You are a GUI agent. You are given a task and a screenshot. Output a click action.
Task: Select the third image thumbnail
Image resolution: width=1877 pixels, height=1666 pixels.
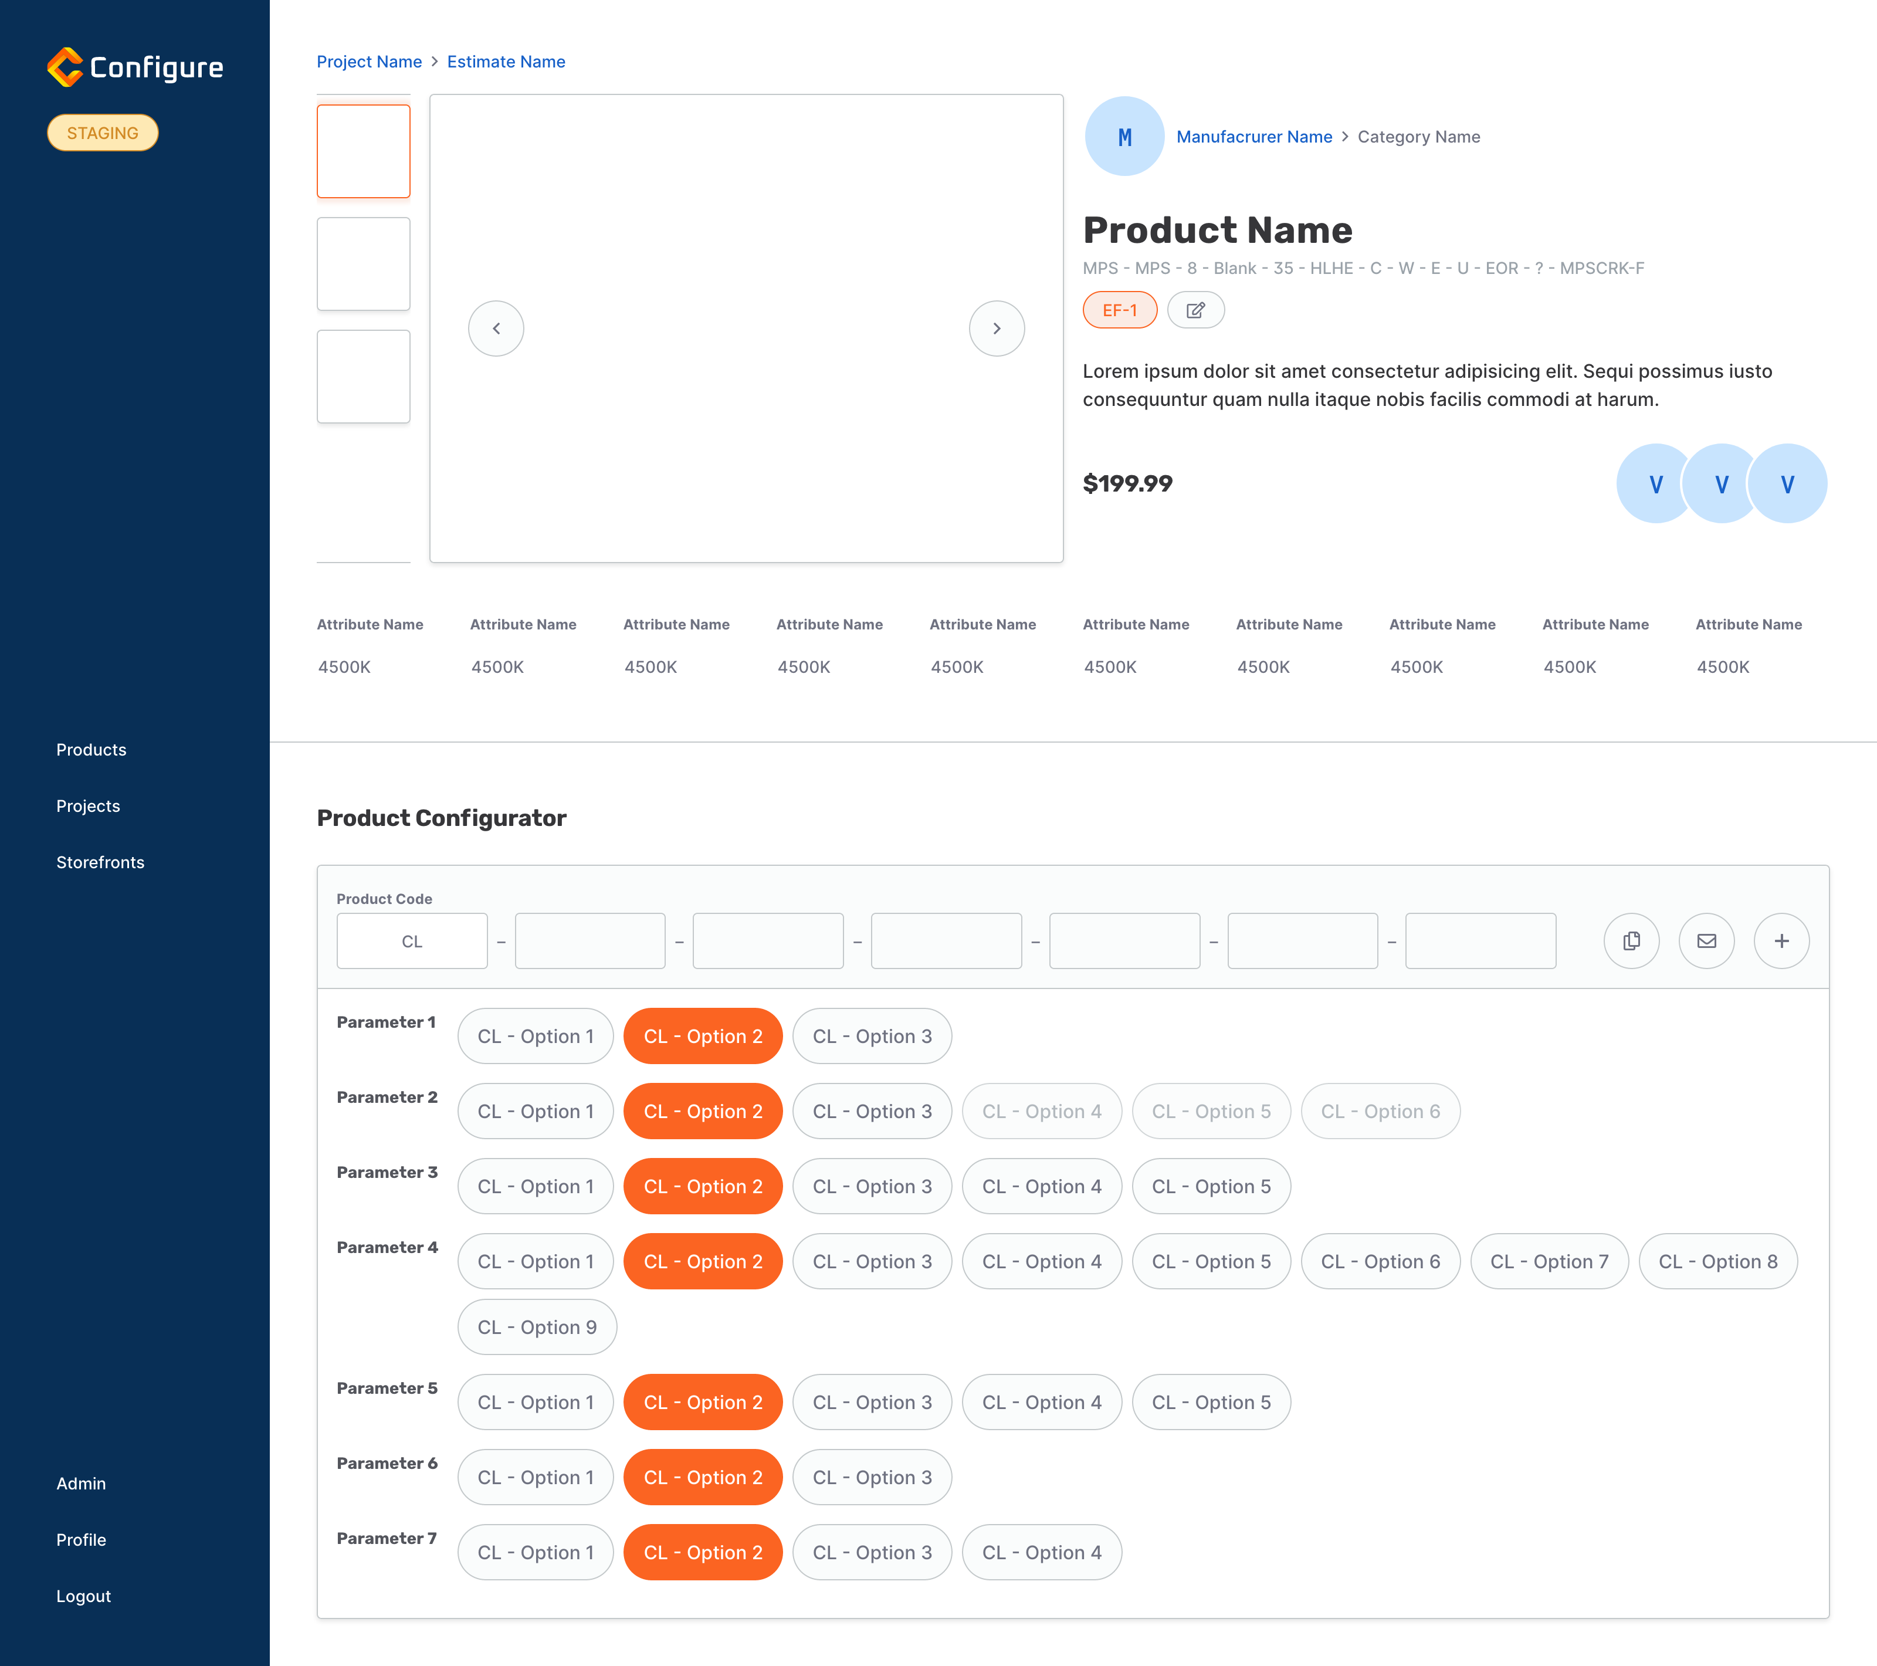point(364,377)
